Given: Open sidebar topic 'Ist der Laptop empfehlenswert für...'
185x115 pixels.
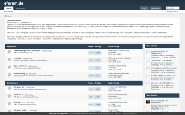Looking at the screenshot, I should 164,68.
